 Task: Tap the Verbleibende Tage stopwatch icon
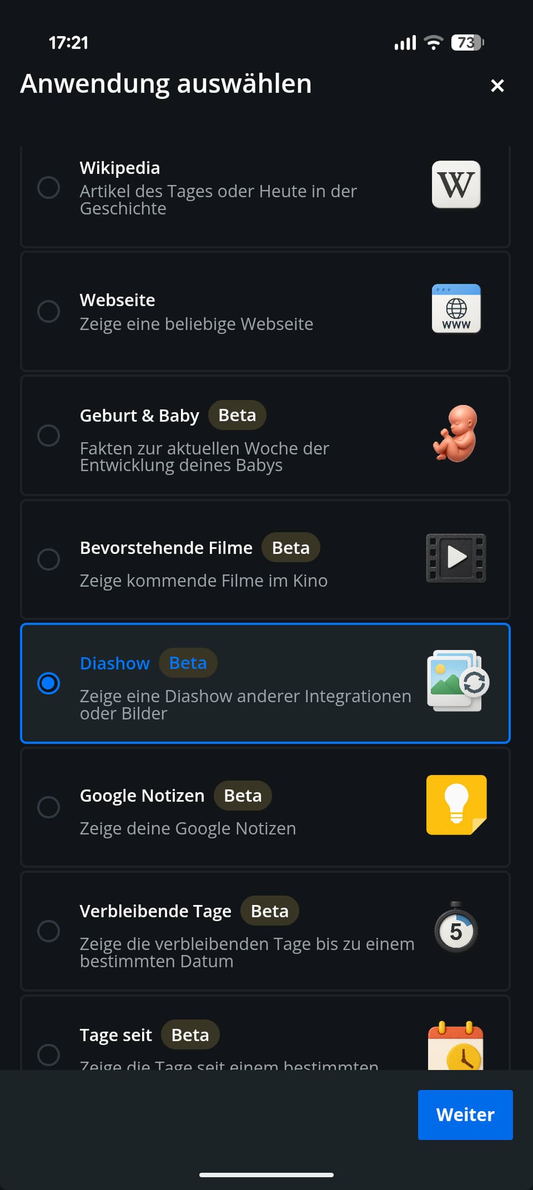[456, 928]
